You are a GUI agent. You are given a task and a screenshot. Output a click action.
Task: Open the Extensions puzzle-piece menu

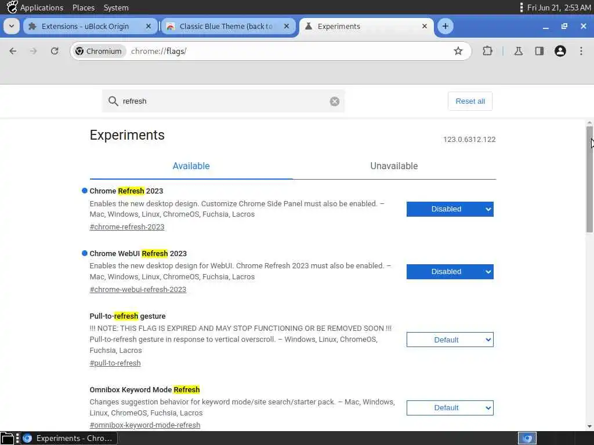click(x=487, y=51)
